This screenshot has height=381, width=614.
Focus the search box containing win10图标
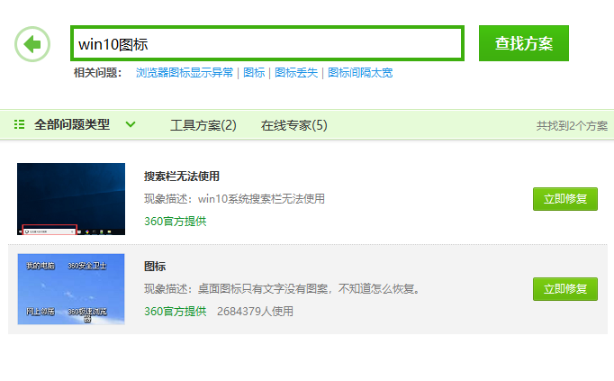[266, 43]
